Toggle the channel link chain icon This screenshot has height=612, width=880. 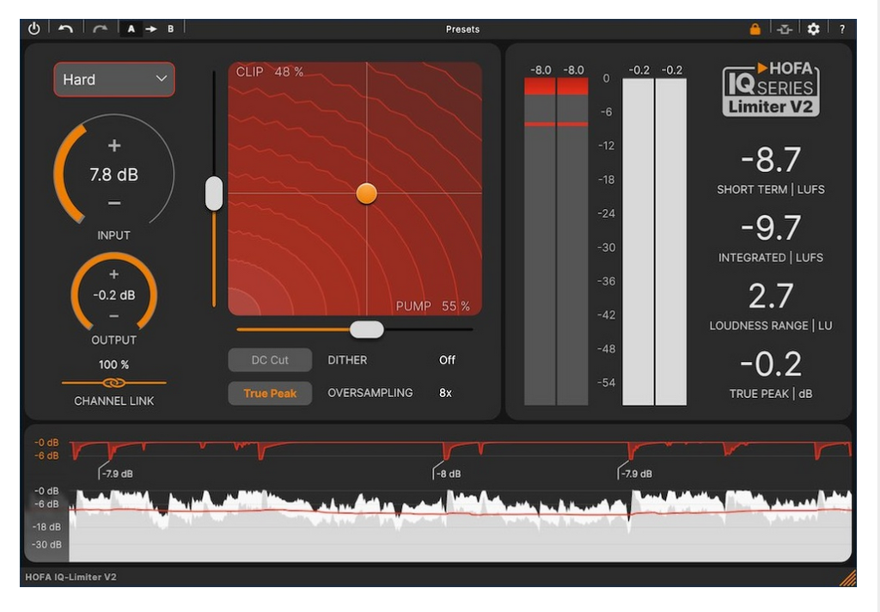click(x=114, y=382)
